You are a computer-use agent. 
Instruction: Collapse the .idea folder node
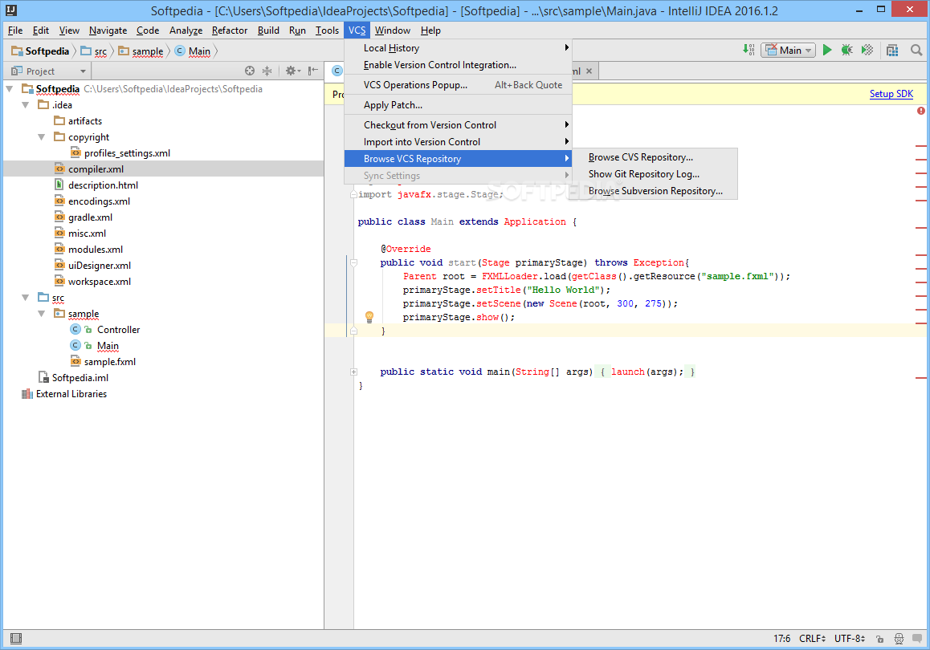pos(26,105)
